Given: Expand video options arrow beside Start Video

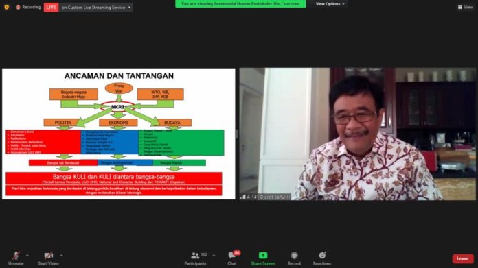Looking at the screenshot, I should click(x=62, y=255).
